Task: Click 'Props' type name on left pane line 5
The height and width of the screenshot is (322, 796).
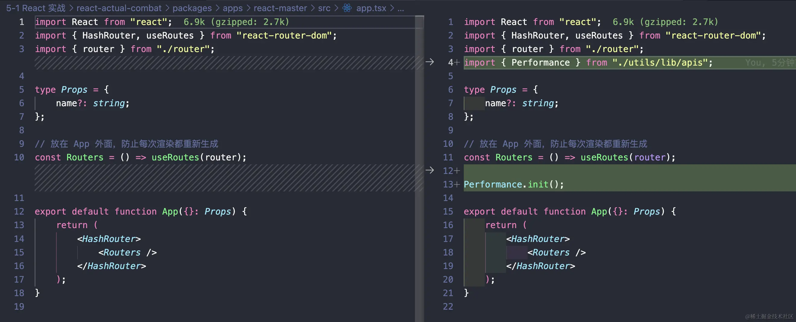Action: pos(74,90)
